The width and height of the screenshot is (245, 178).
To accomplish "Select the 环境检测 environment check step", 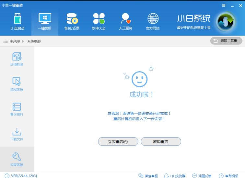I will pos(17,59).
